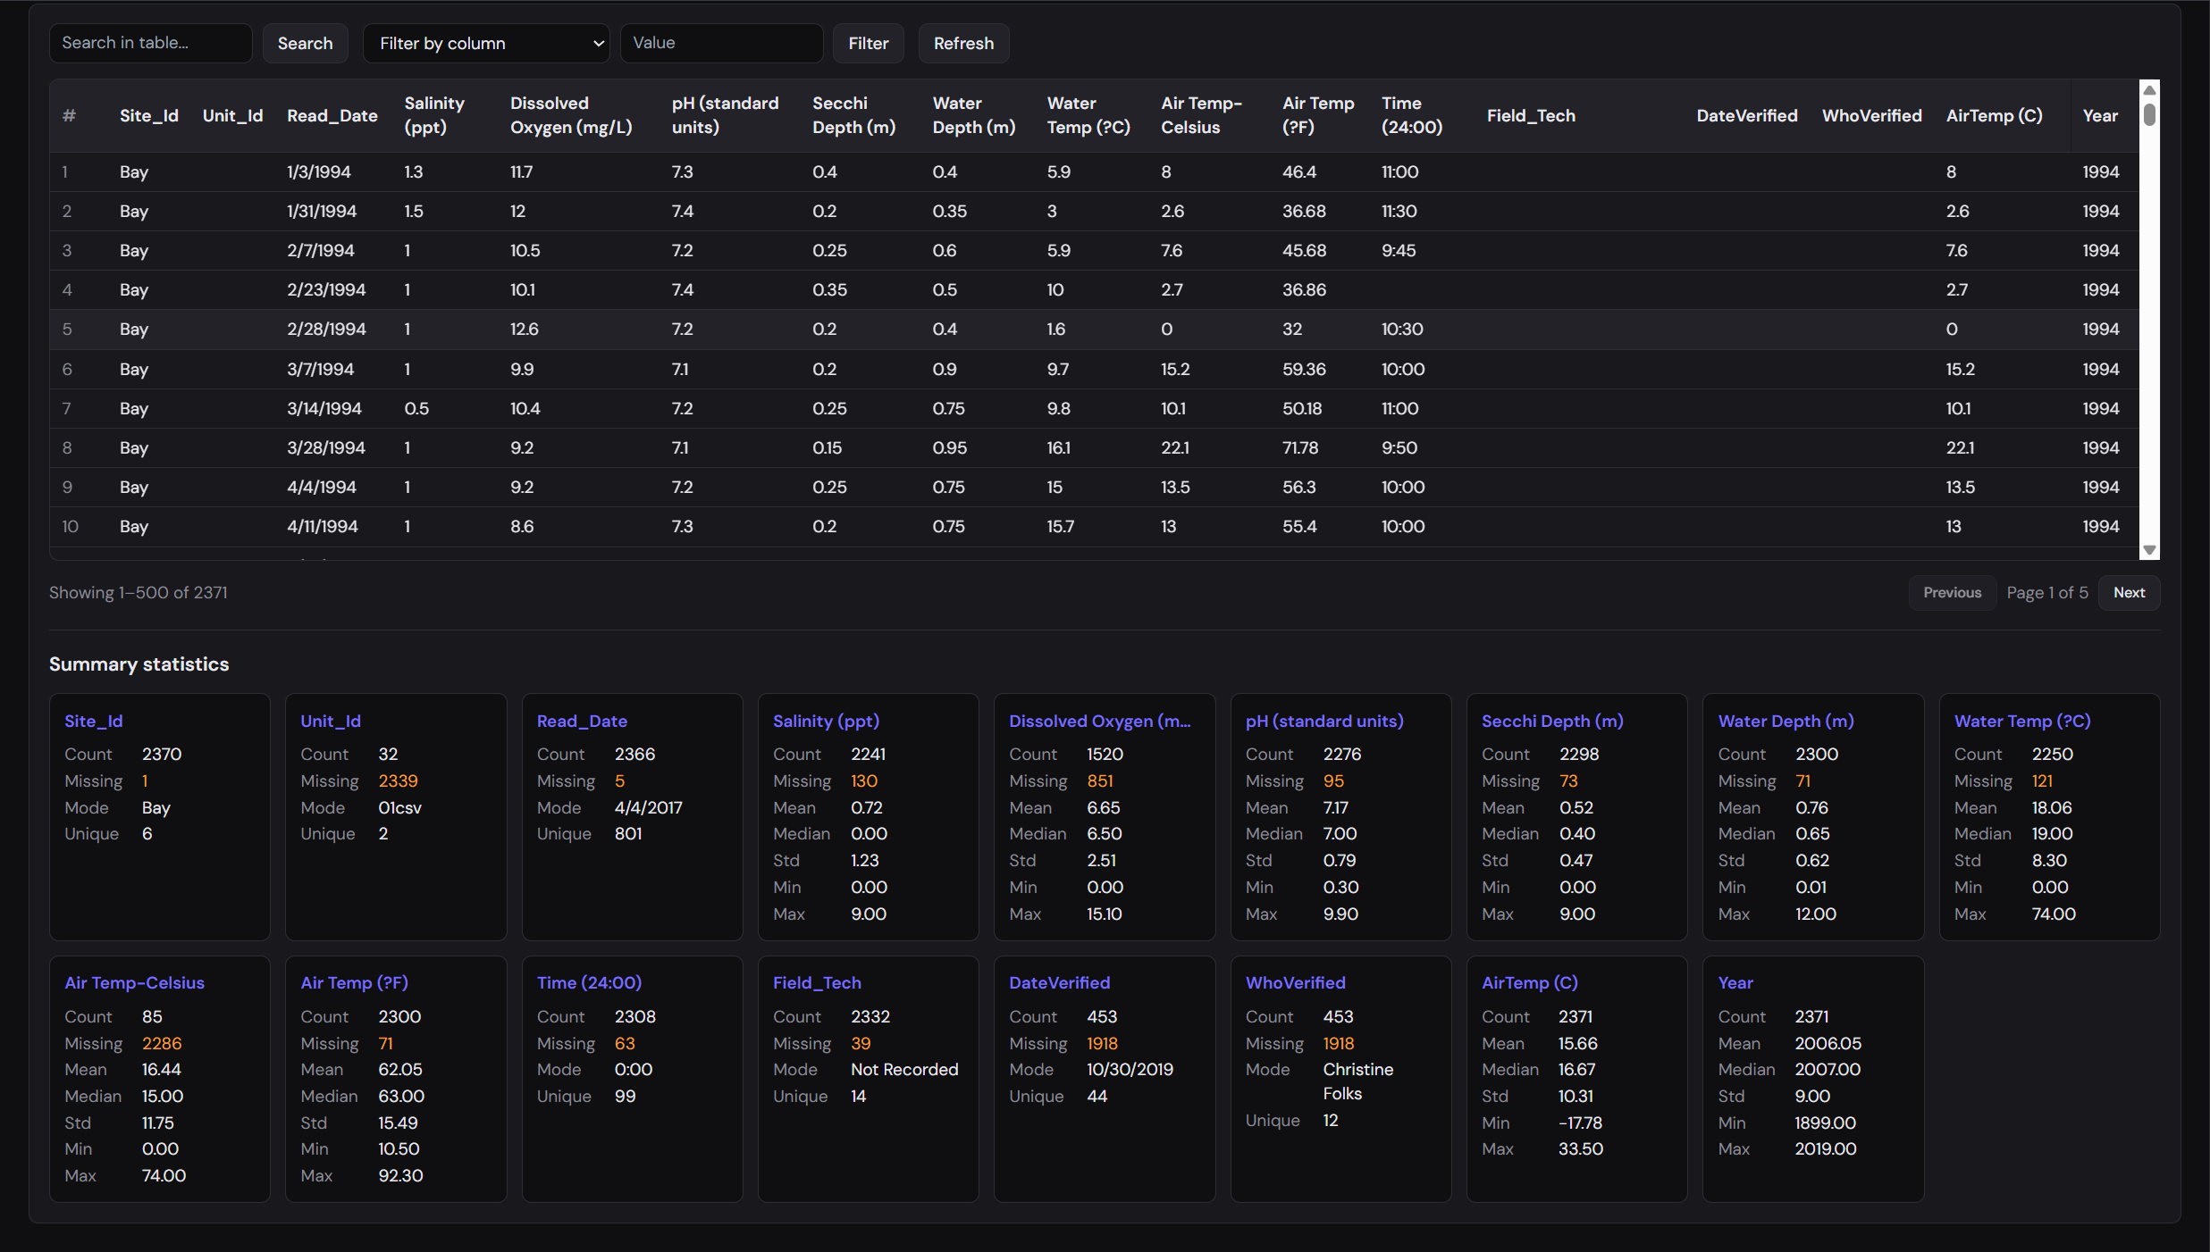
Task: Click the Value filter input field
Action: coord(721,43)
